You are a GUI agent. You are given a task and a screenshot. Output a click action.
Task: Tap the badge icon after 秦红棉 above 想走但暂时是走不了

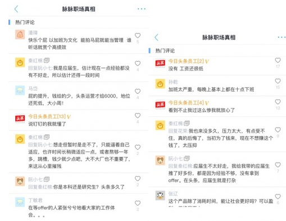click(47, 137)
